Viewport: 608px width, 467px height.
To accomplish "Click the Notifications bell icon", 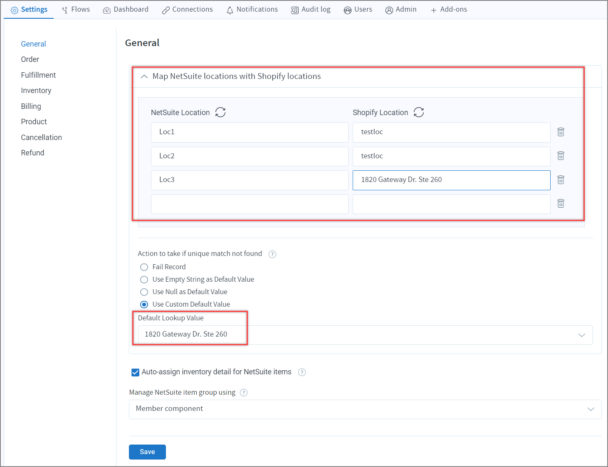I will pyautogui.click(x=230, y=10).
